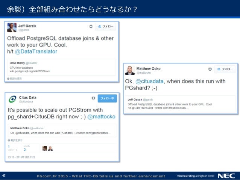Image resolution: width=240 pixels, height=180 pixels.
Task: Follow Matthew Ocko with フォロー button
Action: (225, 69)
